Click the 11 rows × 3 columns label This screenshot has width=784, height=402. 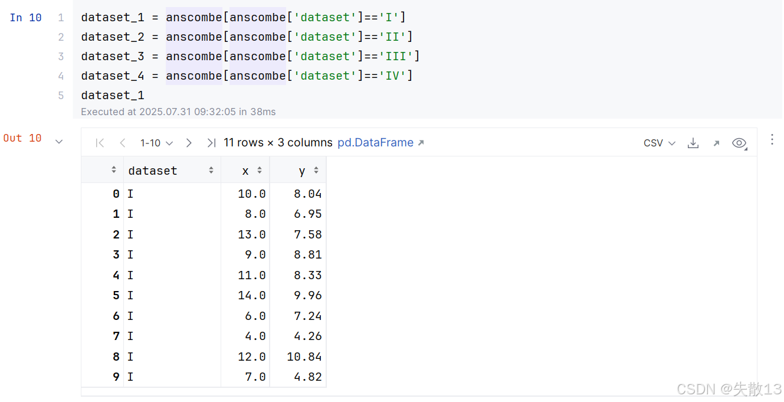[x=278, y=143]
